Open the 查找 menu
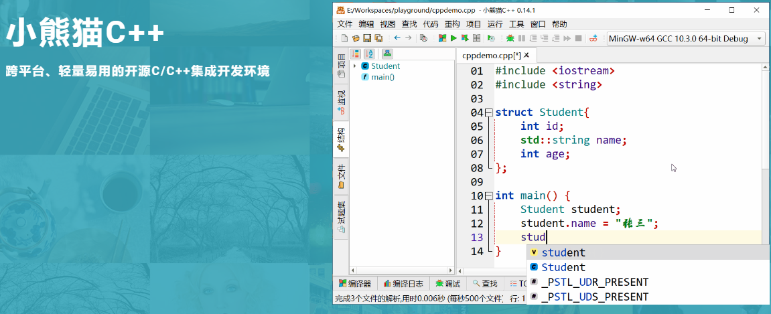The height and width of the screenshot is (314, 771). click(x=409, y=24)
